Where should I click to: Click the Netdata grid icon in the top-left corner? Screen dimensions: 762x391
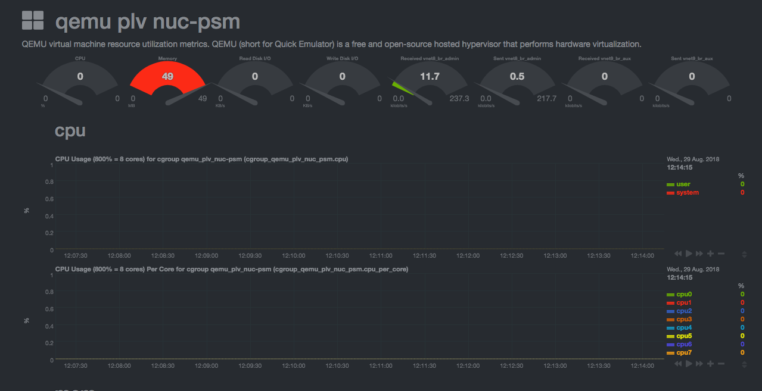(x=33, y=20)
